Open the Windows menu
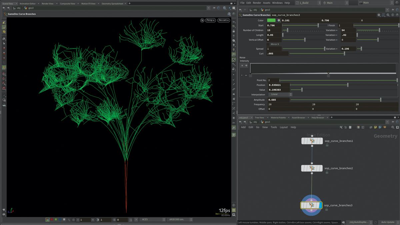Image resolution: width=400 pixels, height=225 pixels. (x=277, y=3)
